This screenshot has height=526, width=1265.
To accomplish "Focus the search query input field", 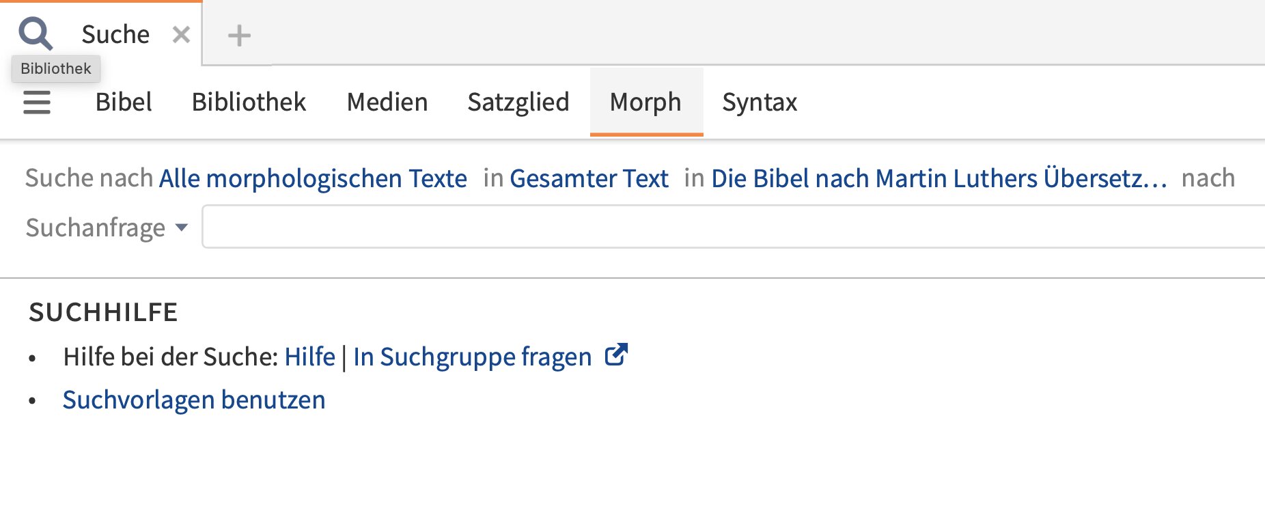I will 734,227.
